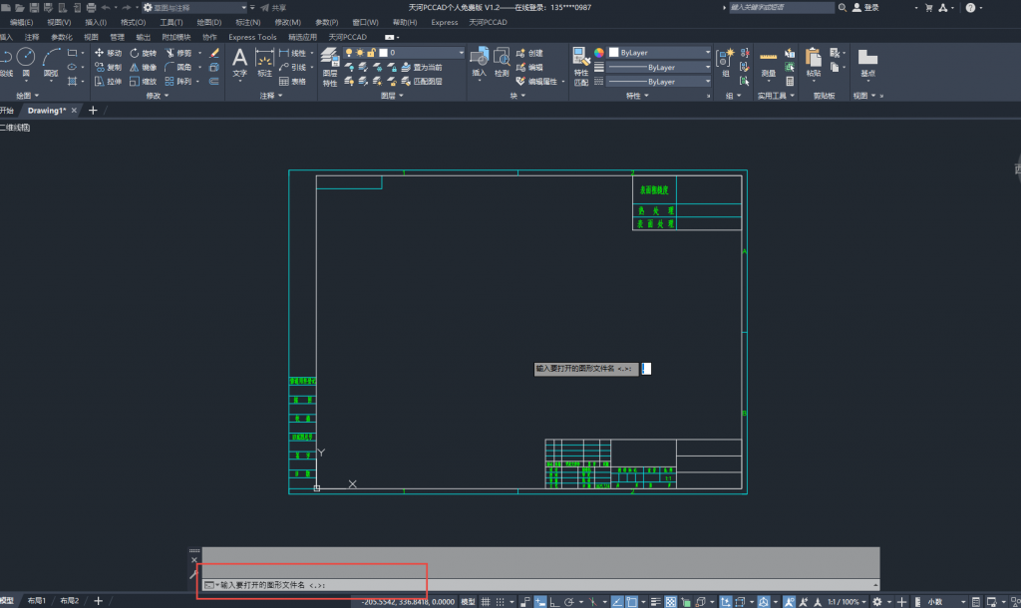1021x608 pixels.
Task: Click the print icon in quick access toolbar
Action: coord(91,8)
